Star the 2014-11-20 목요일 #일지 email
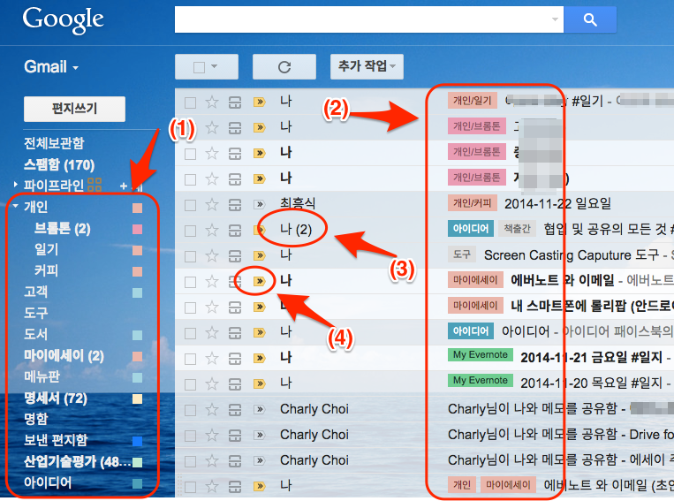 [x=212, y=383]
